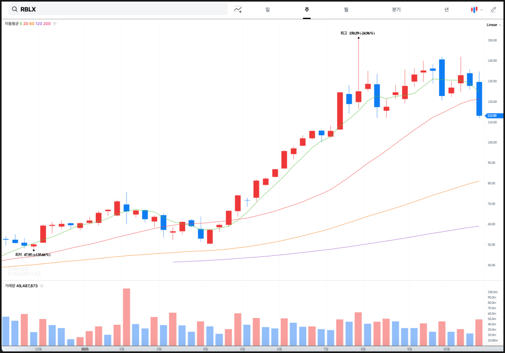
Task: Remove the volume (거래량) indicator
Action: pos(41,286)
